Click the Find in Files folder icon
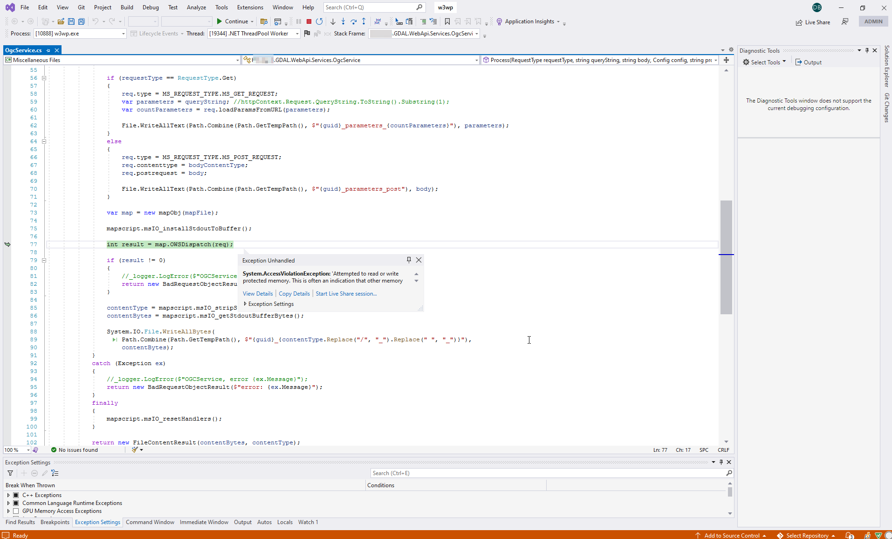 point(264,21)
